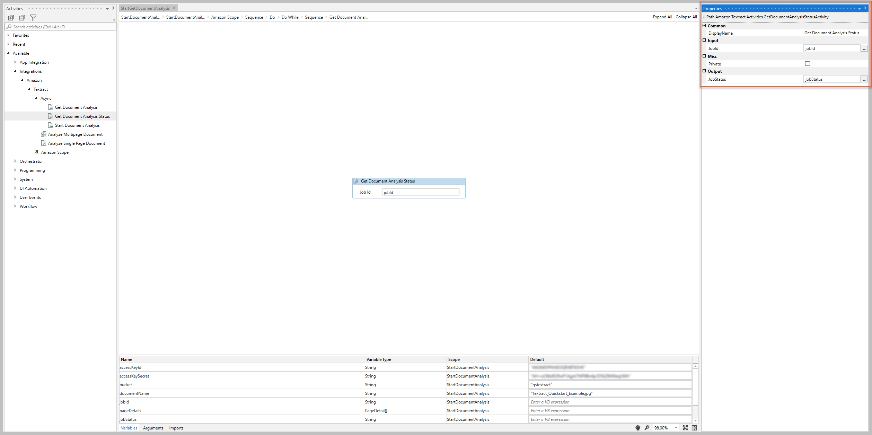The image size is (872, 435).
Task: Switch to the Arguments tab
Action: click(x=153, y=428)
